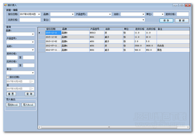Screen dimensions: 195x135
Task: Expand the 品牌 dropdown in edit section
Action: pyautogui.click(x=73, y=14)
